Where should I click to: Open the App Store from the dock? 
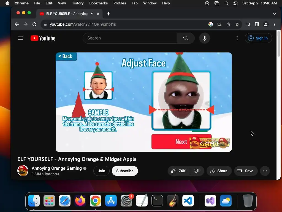click(x=111, y=201)
